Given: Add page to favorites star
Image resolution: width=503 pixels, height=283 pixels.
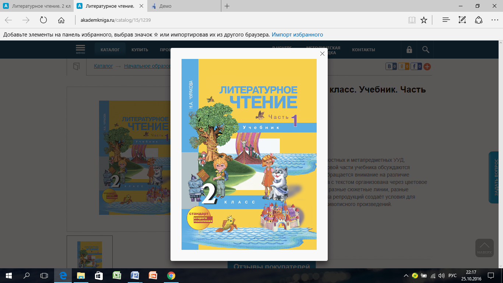Looking at the screenshot, I should pyautogui.click(x=424, y=20).
